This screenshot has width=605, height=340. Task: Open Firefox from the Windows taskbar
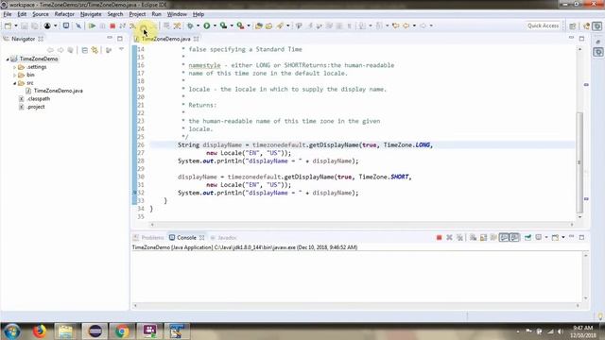[40, 331]
